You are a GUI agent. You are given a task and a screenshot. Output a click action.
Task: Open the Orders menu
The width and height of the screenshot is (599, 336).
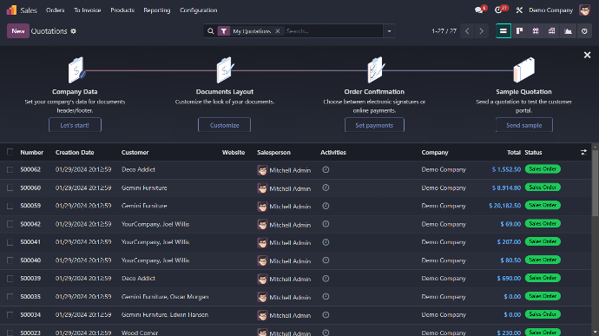(x=55, y=10)
